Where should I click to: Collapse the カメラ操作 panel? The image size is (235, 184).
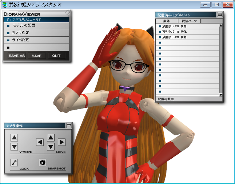(x=69, y=125)
